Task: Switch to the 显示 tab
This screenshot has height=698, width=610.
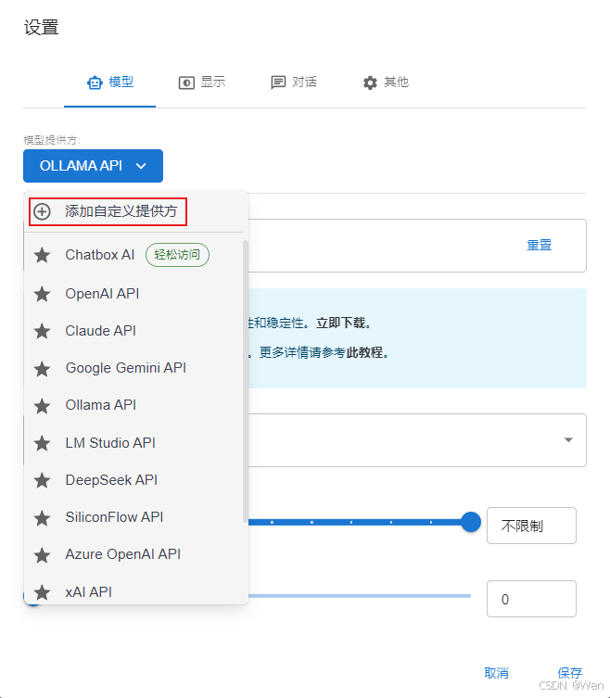Action: 202,82
